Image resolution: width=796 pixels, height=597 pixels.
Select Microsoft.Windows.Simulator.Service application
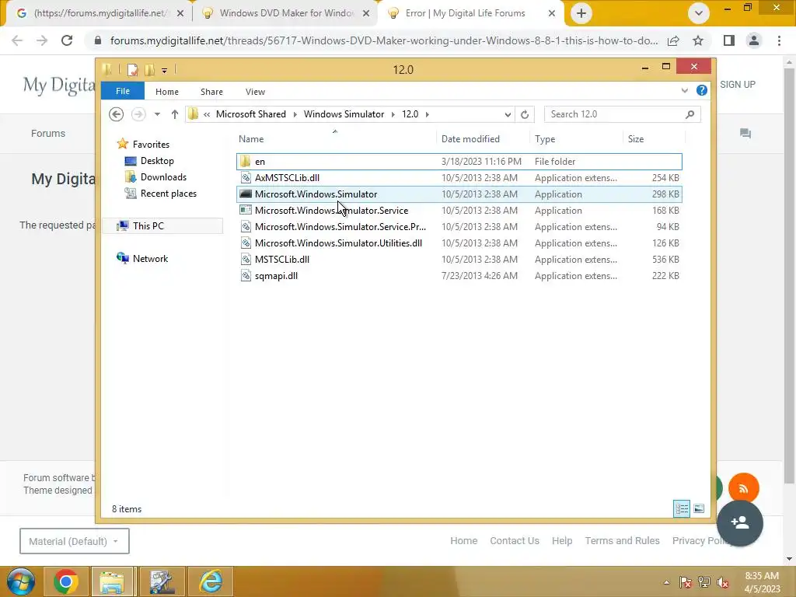click(x=459, y=210)
